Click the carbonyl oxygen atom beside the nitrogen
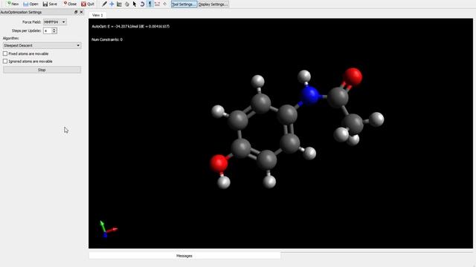 353,76
